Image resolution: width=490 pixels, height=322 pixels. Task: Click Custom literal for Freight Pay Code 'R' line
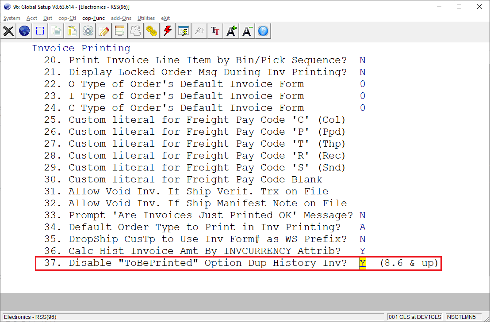pos(207,155)
